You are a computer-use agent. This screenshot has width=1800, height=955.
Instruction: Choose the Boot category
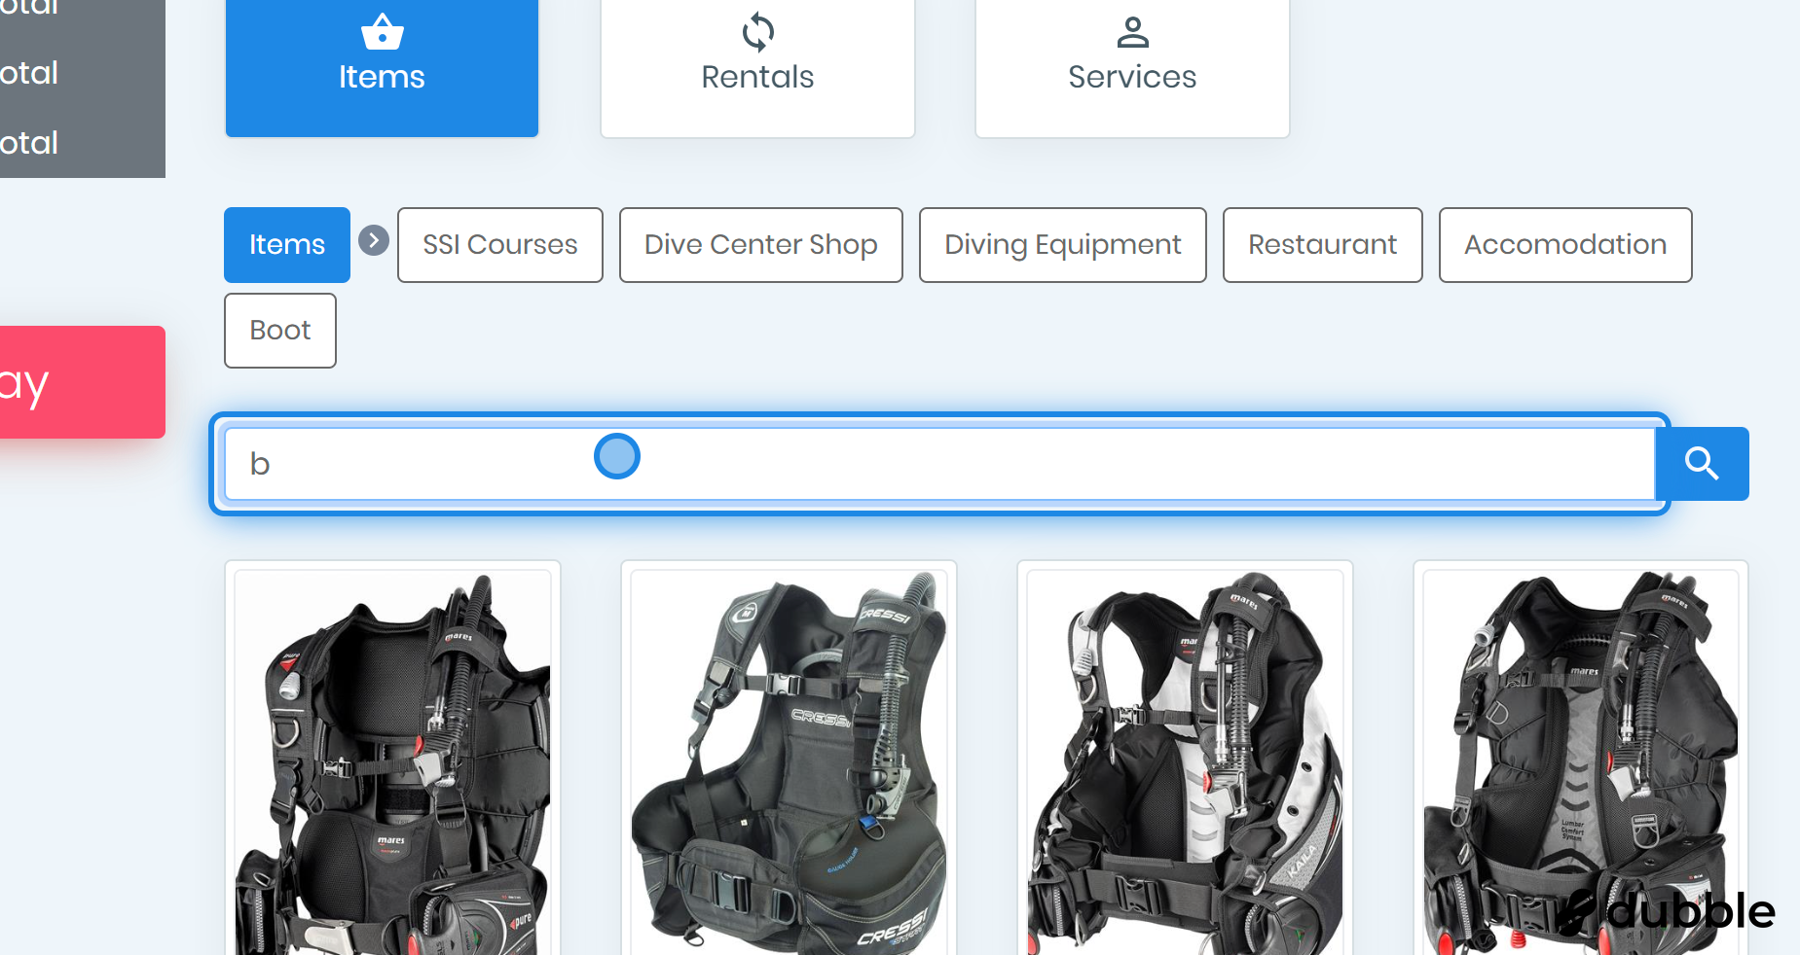click(x=280, y=331)
